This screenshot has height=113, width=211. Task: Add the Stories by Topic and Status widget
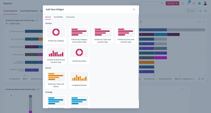56,80
